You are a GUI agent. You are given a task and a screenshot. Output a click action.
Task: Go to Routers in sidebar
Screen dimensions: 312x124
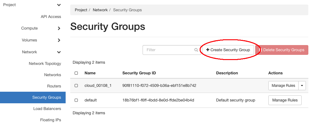[x=54, y=86]
